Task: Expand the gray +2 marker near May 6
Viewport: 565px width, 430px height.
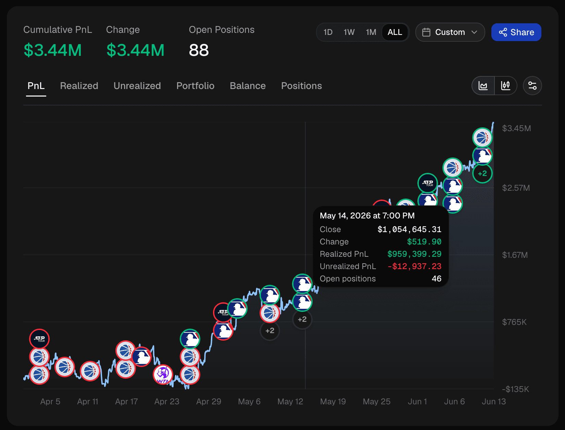Action: [270, 331]
